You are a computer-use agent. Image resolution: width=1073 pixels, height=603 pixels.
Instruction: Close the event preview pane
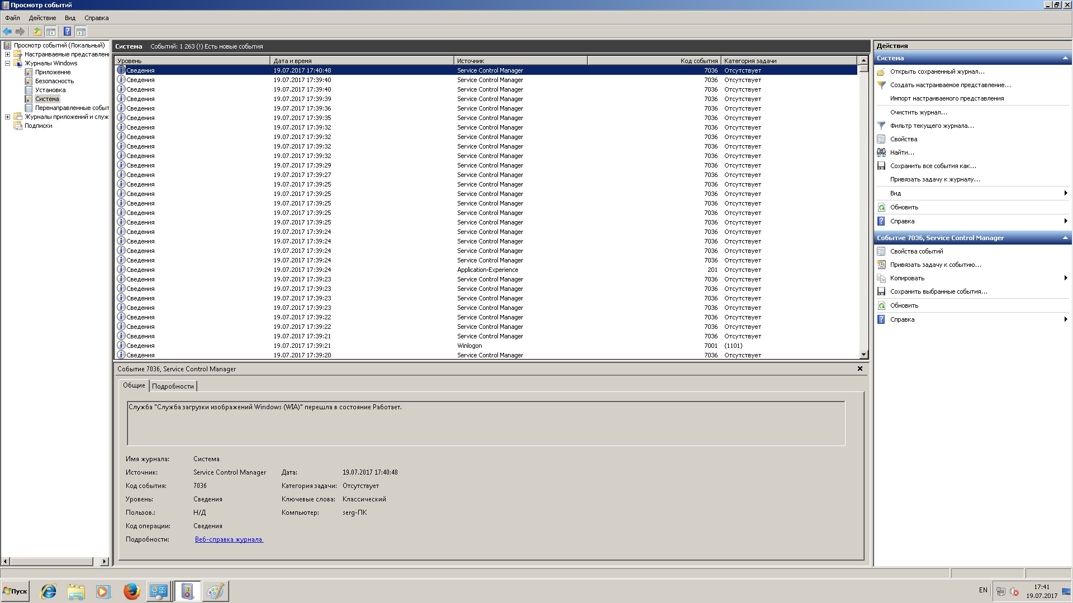[860, 368]
